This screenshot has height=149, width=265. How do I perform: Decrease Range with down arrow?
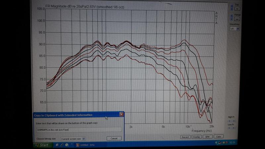(x=232, y=19)
